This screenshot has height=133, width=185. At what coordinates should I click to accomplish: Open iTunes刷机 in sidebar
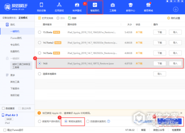16,38
